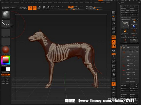Click the Scale view icon in right shelf
141x105 pixels.
(x=114, y=71)
